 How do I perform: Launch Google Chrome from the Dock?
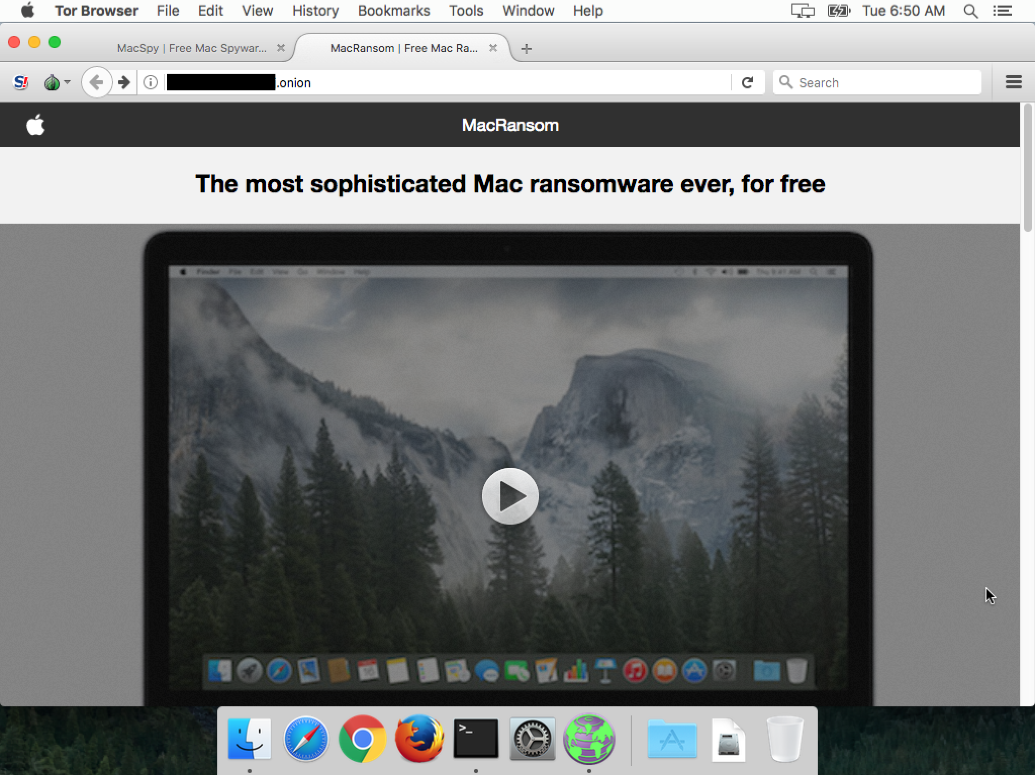point(362,739)
